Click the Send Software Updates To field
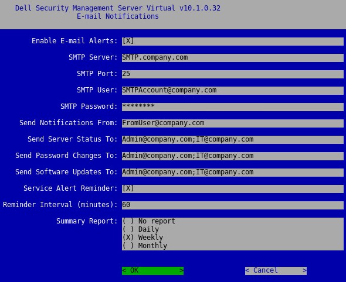 (233, 173)
